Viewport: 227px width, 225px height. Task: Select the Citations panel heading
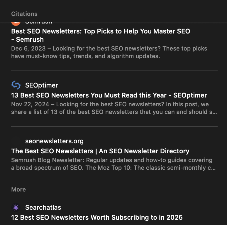coord(24,14)
